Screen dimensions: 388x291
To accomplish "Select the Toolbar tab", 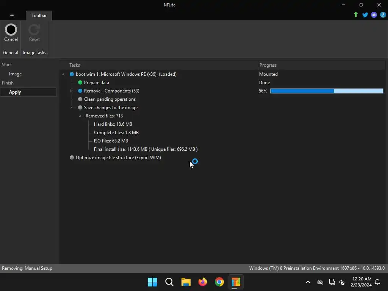I will [39, 15].
